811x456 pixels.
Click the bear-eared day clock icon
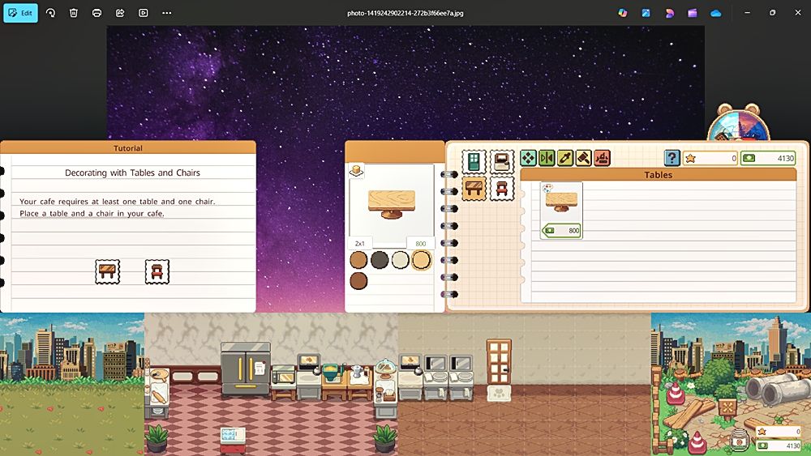pyautogui.click(x=738, y=122)
